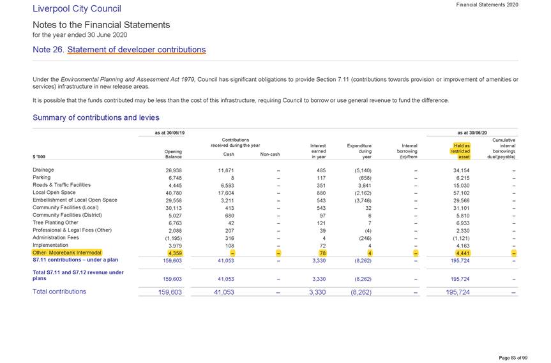Click the '$ '000' units label

(39, 157)
